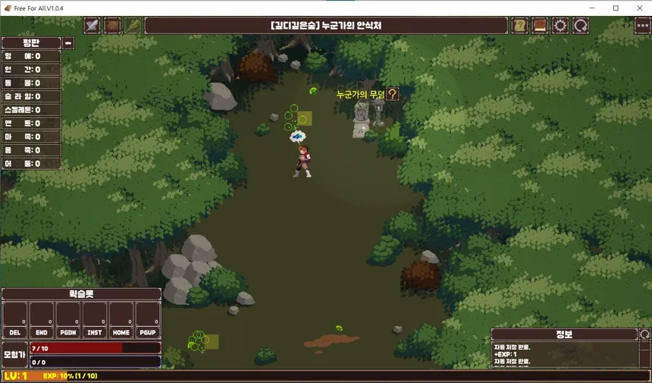652x383 pixels.
Task: Click the yellow 누군가의 무덤 label
Action: point(361,95)
